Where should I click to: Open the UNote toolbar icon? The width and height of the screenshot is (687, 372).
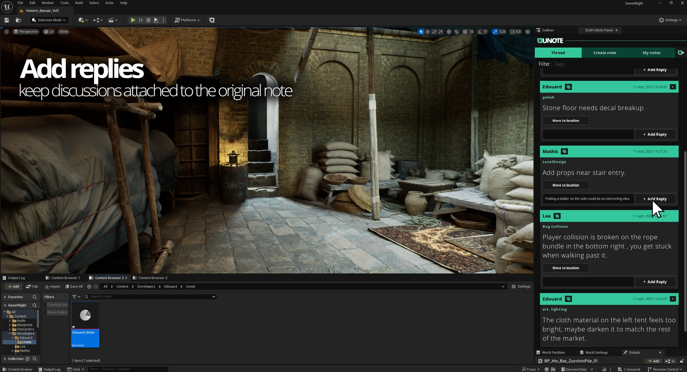point(212,20)
